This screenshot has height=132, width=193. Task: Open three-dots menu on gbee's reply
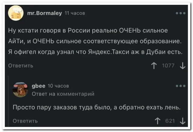pos(180,86)
